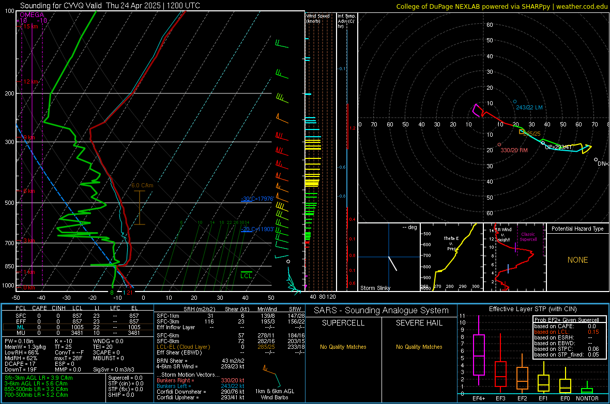Click the CAPE column header
Image resolution: width=610 pixels, height=404 pixels.
(39, 308)
